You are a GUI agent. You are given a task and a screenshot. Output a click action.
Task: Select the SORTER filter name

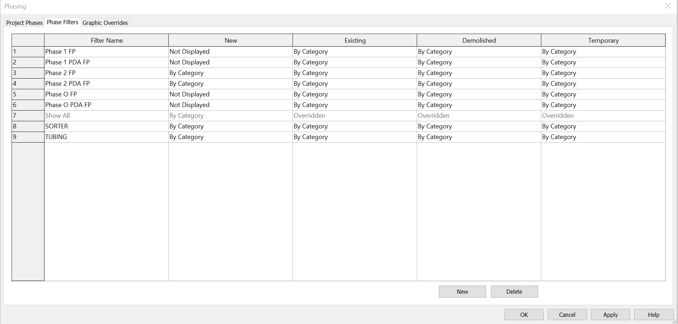(x=106, y=126)
